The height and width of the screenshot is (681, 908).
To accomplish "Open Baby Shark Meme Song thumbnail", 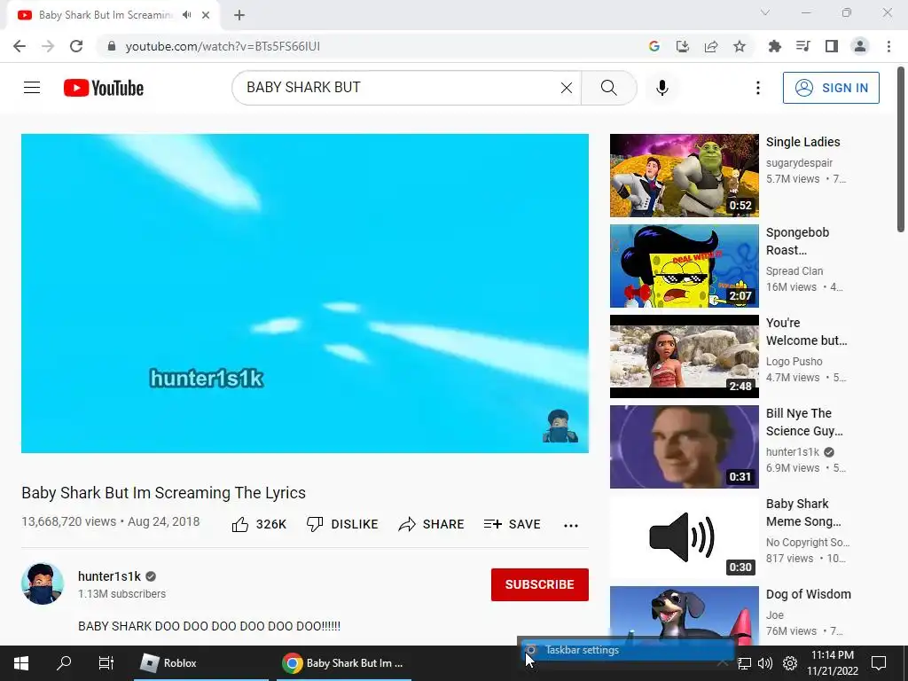I will [x=684, y=536].
